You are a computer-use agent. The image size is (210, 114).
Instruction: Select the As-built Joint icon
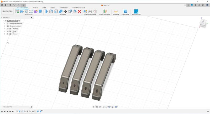click(x=95, y=11)
